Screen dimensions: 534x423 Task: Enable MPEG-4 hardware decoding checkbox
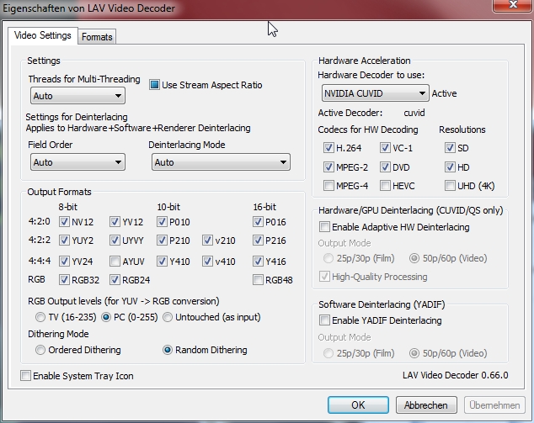click(x=329, y=185)
